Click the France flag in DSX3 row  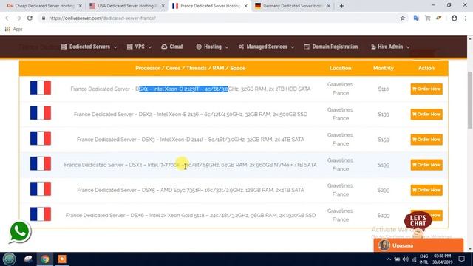(41, 138)
